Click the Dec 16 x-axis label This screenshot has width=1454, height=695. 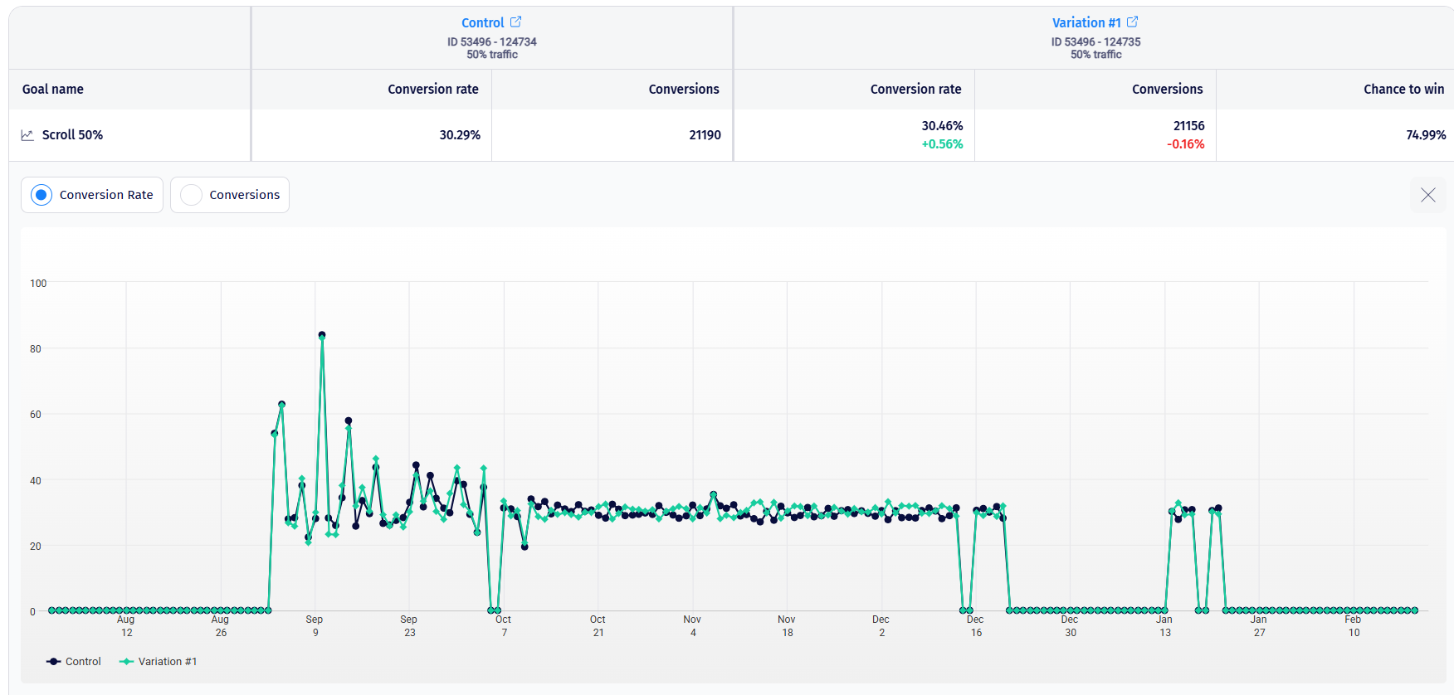(x=976, y=626)
